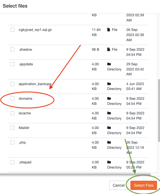The image size is (160, 194).
Task: Click the horizontal scrollbar below the file list
Action: point(75,174)
